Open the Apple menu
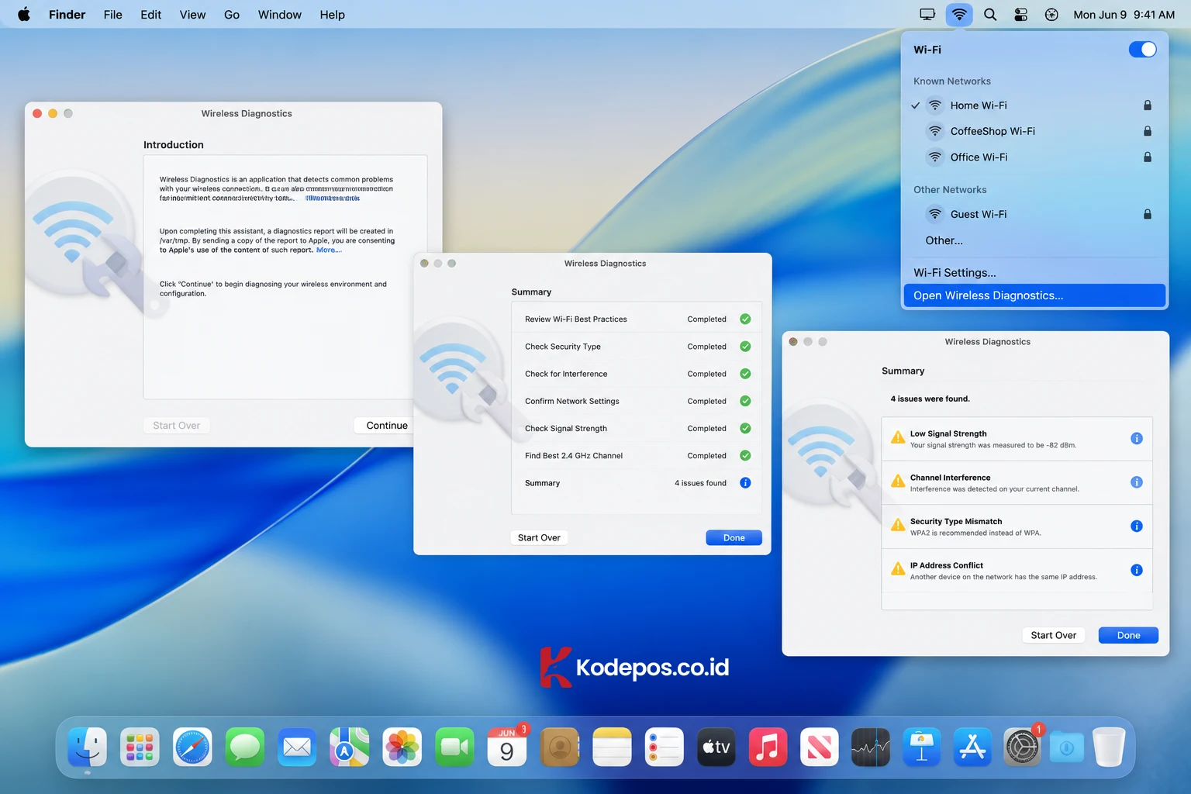This screenshot has width=1191, height=794. coord(24,14)
